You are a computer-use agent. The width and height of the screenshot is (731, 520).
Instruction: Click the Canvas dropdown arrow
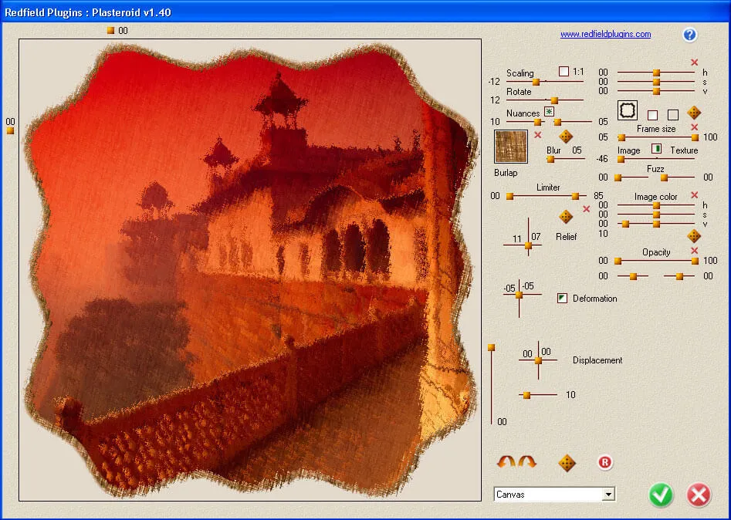(x=609, y=494)
